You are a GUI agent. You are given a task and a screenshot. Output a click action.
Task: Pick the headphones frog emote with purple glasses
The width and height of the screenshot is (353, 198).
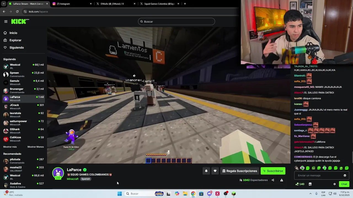(x=302, y=168)
